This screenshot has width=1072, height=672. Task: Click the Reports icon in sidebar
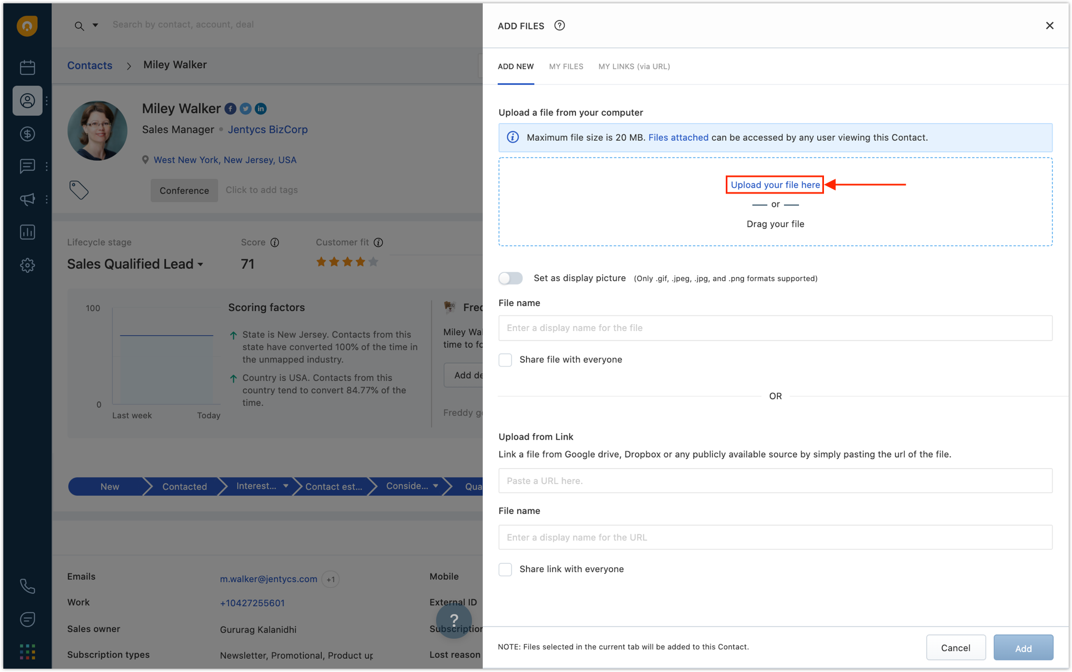(x=26, y=231)
